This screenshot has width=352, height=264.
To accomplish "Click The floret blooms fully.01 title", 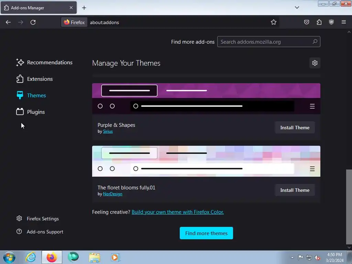I will coord(126,188).
